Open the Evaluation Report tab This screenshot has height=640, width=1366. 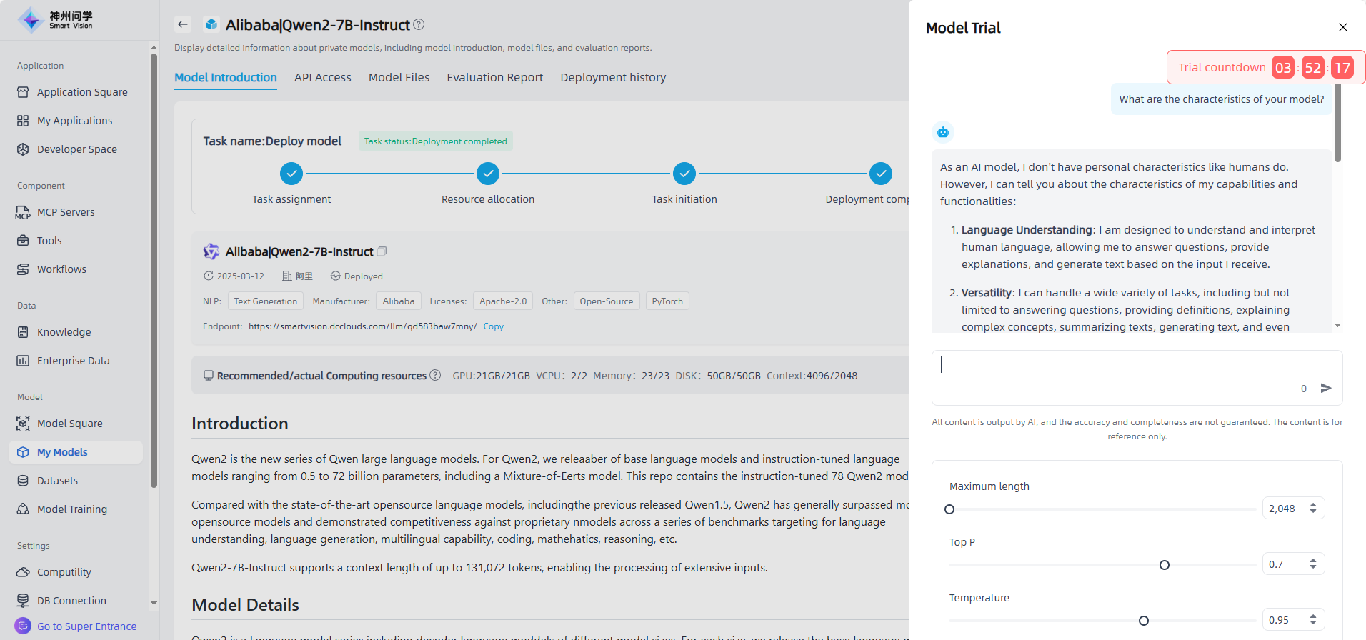coord(494,77)
